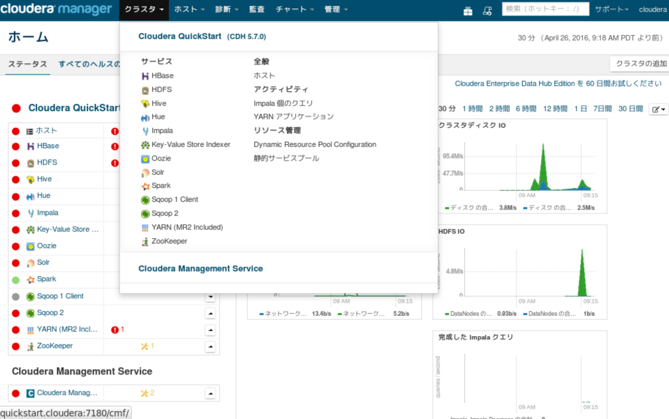Click the YARN icon in dropdown menu
Viewport: 669px width, 419px height.
coord(145,228)
